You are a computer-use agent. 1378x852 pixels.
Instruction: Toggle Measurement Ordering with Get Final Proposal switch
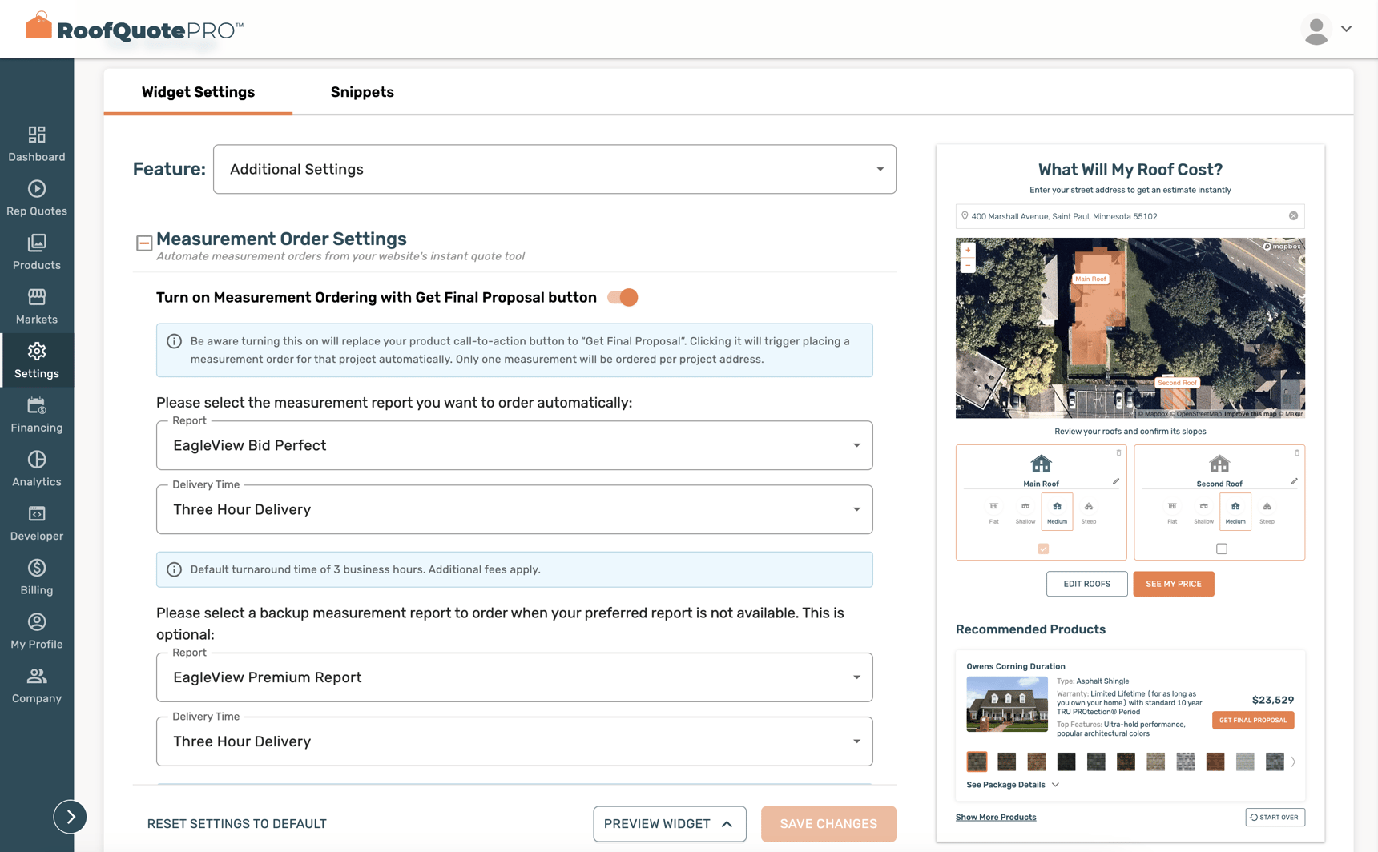pyautogui.click(x=623, y=297)
